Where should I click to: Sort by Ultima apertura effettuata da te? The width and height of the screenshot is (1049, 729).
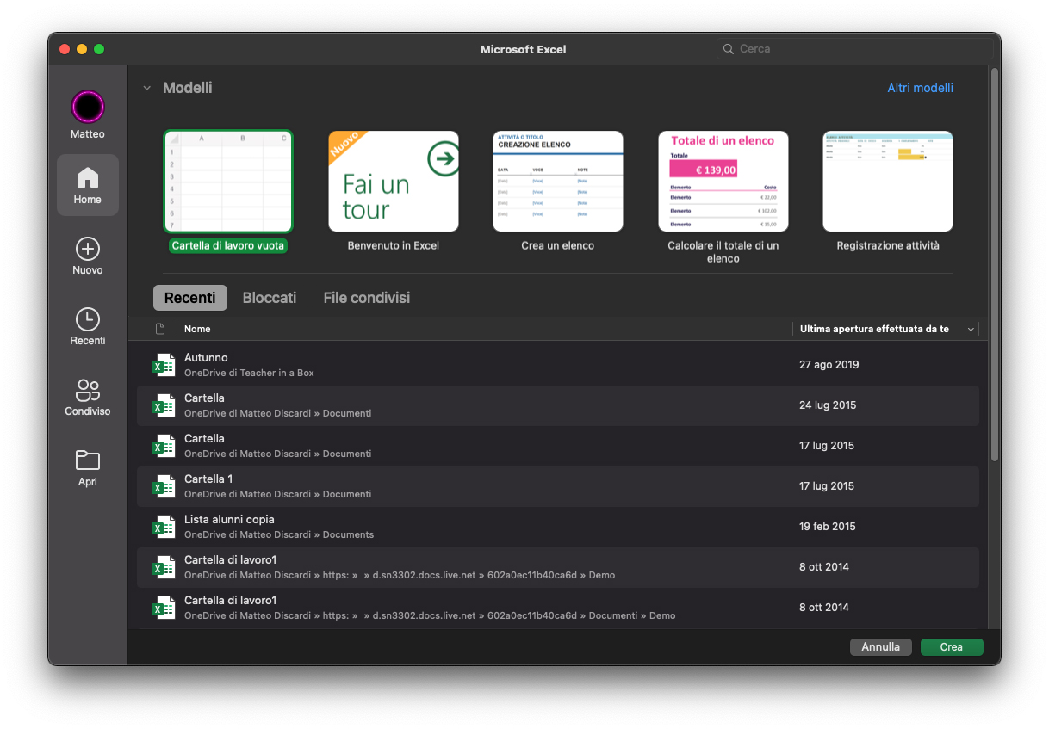874,329
